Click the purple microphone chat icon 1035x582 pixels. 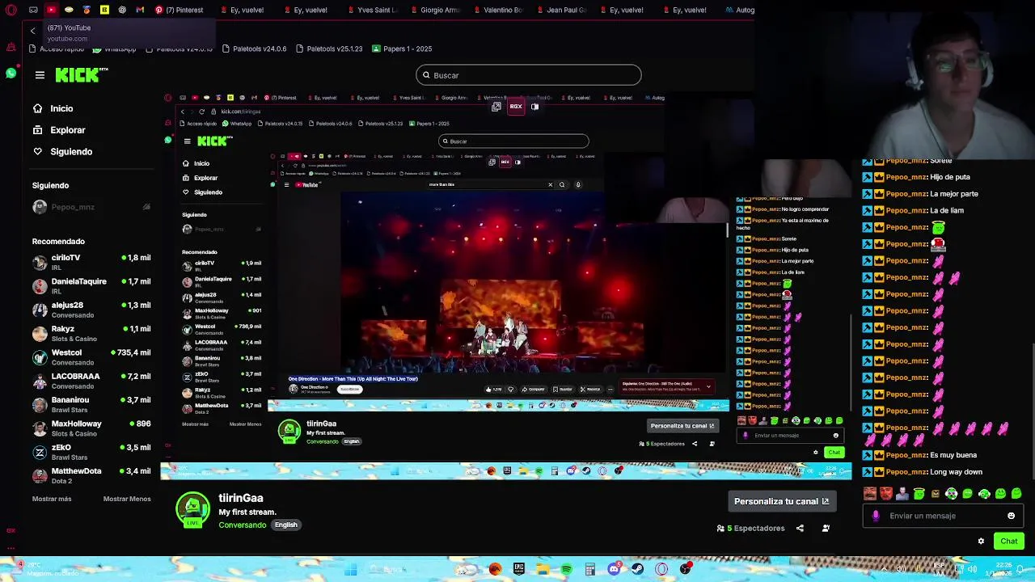coord(876,516)
